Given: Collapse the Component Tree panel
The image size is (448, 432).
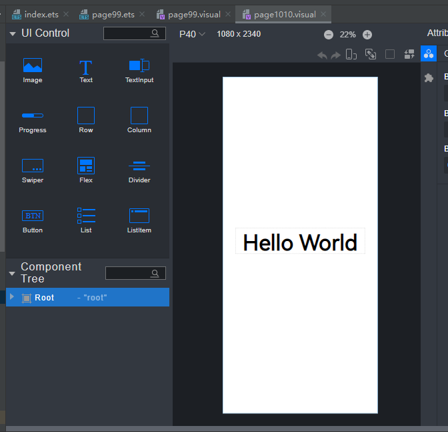Looking at the screenshot, I should point(12,274).
